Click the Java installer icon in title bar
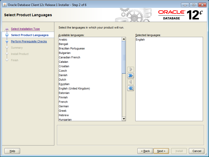 (5, 5)
